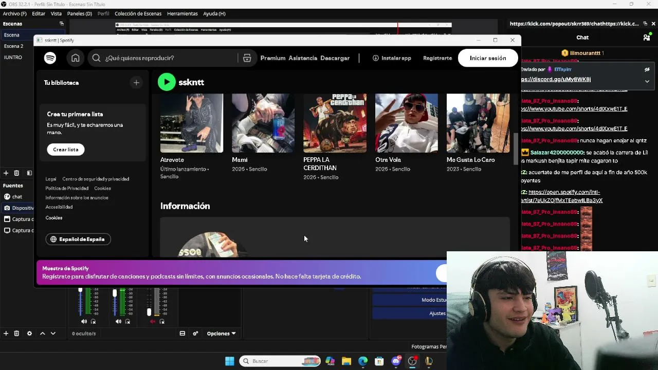Unmute the red muted mixer channel
The height and width of the screenshot is (370, 658).
[x=153, y=322]
